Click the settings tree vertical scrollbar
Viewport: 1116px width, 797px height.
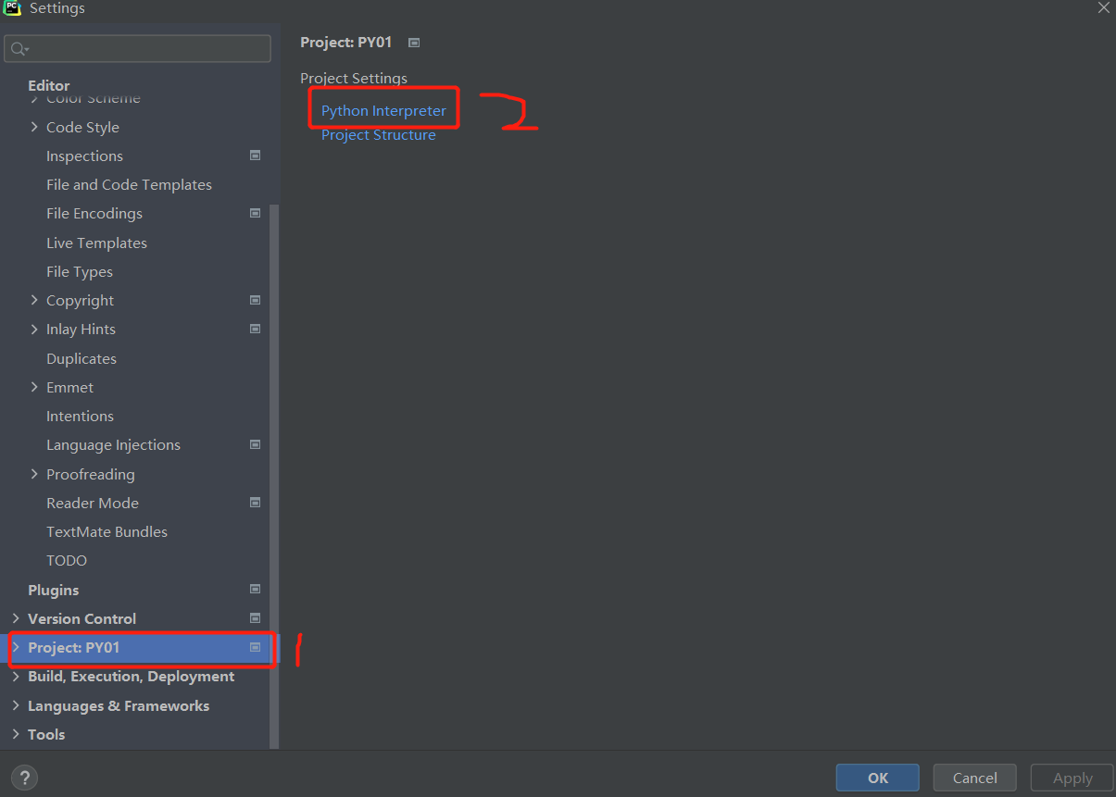274,477
